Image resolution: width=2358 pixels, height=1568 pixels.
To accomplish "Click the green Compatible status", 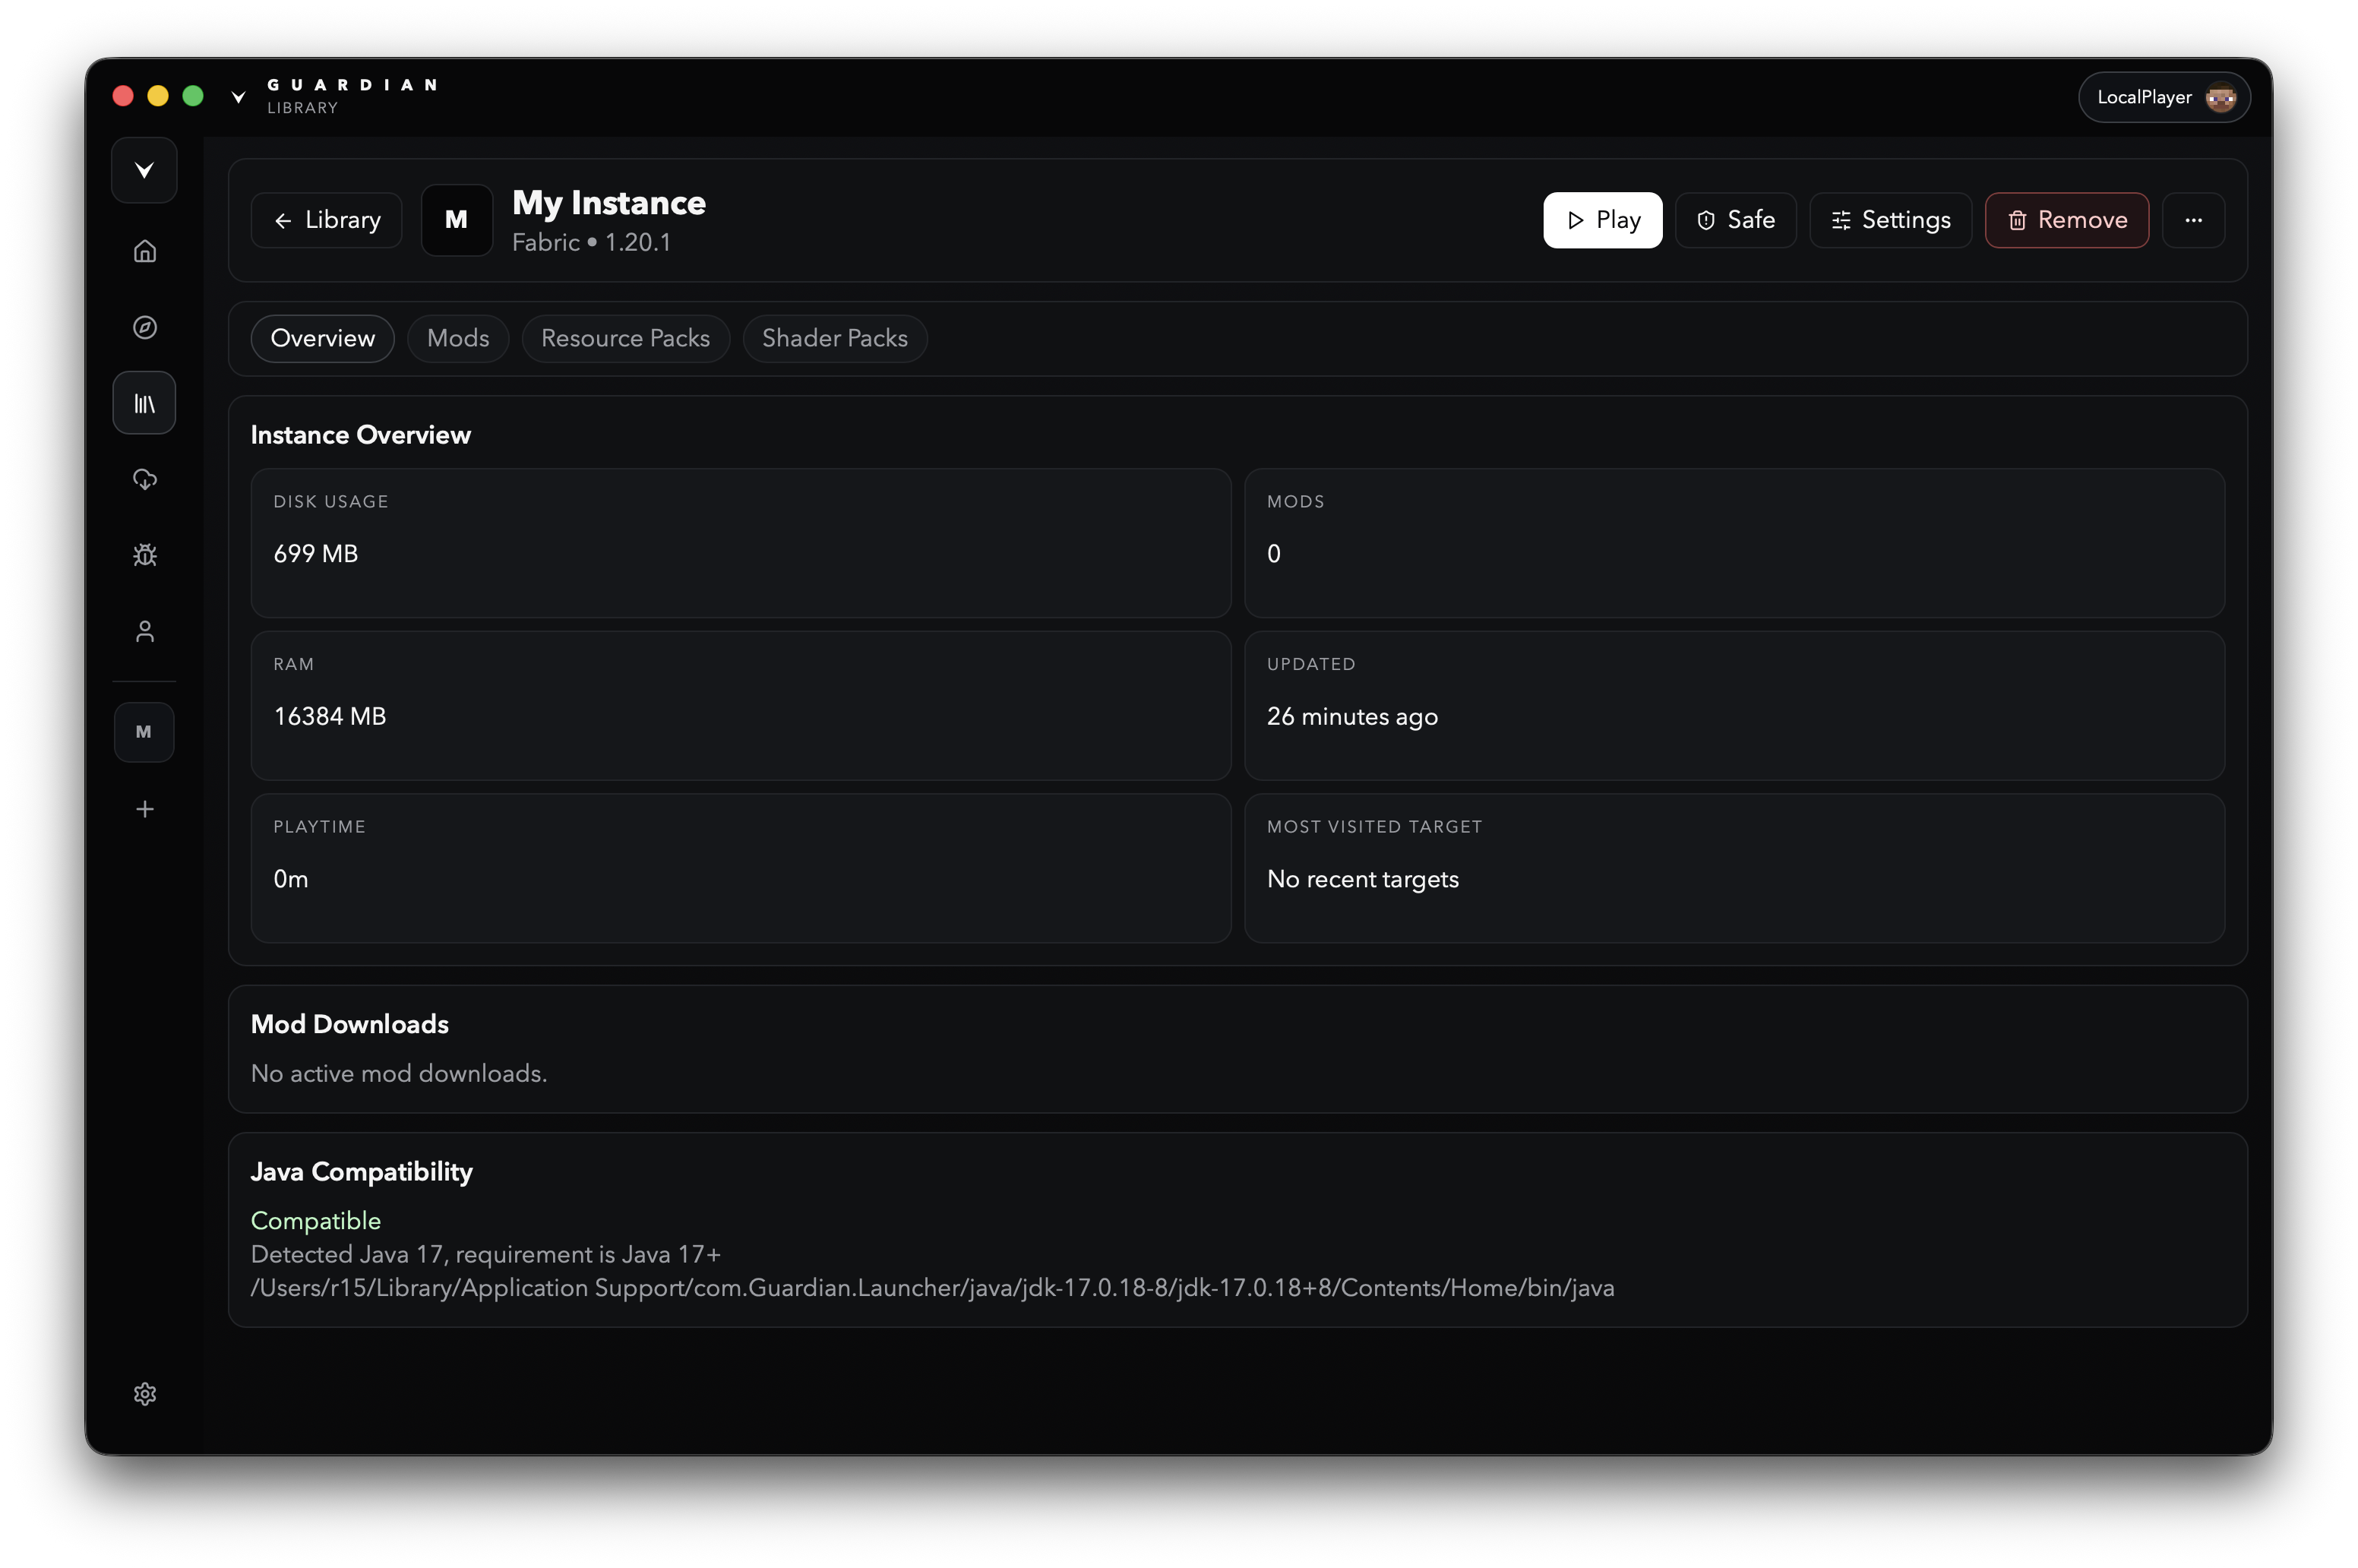I will click(x=316, y=1221).
